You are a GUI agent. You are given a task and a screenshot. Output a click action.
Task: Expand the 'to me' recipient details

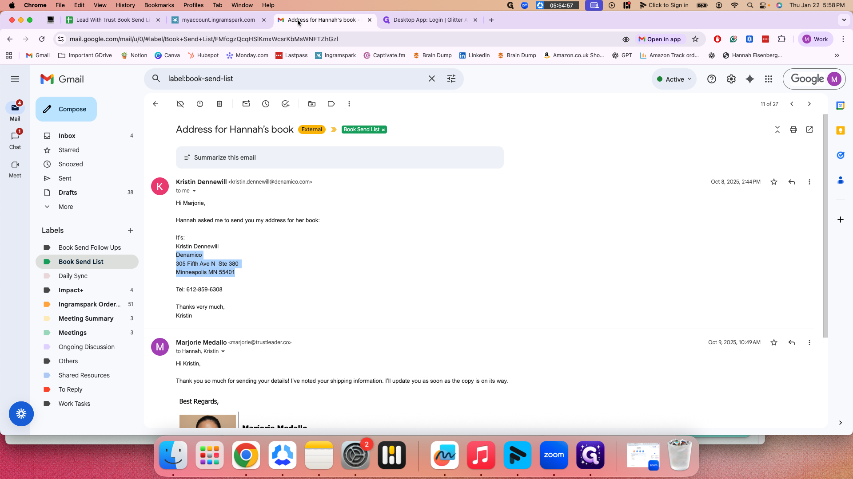pos(194,191)
